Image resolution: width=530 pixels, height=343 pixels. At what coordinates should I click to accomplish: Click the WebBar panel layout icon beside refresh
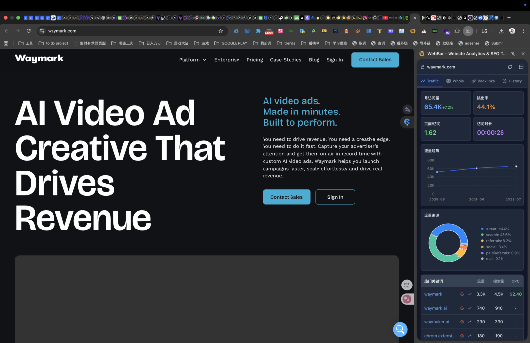(x=521, y=67)
